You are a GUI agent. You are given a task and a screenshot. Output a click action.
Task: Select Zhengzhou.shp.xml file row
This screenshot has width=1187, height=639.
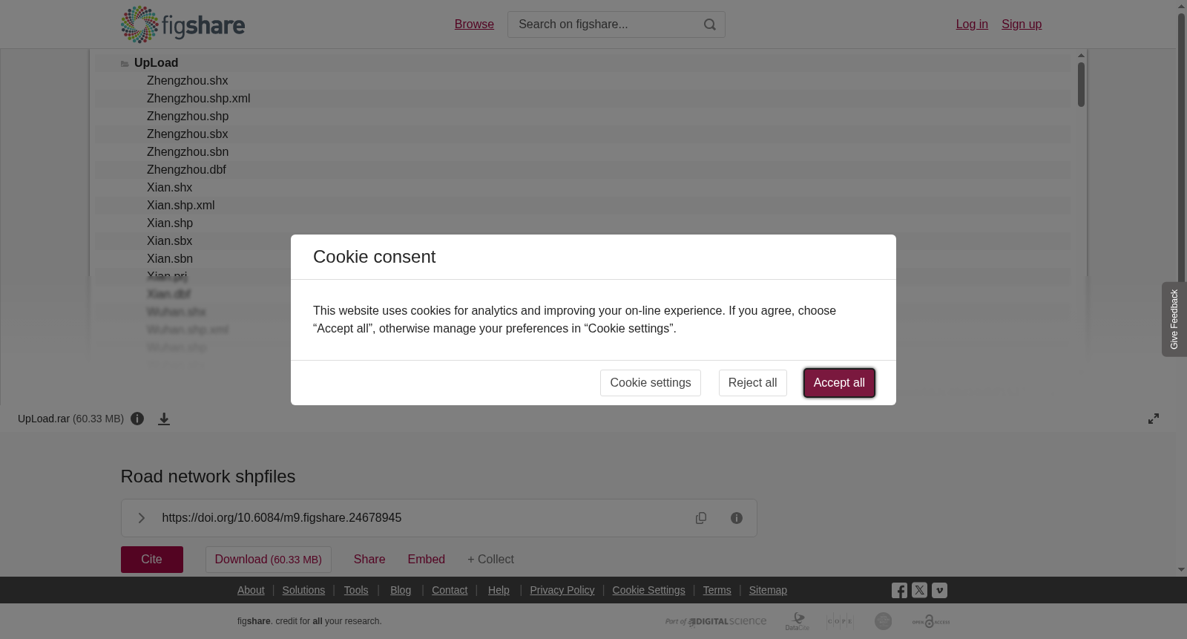click(582, 99)
